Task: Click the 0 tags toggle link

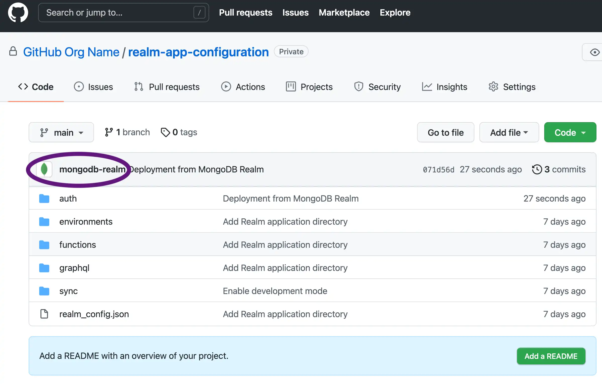Action: pyautogui.click(x=179, y=132)
